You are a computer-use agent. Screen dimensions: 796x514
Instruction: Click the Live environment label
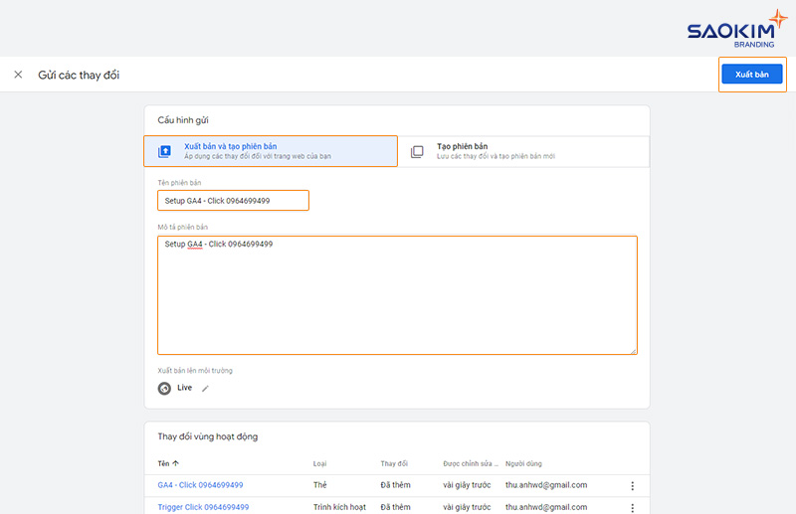184,388
